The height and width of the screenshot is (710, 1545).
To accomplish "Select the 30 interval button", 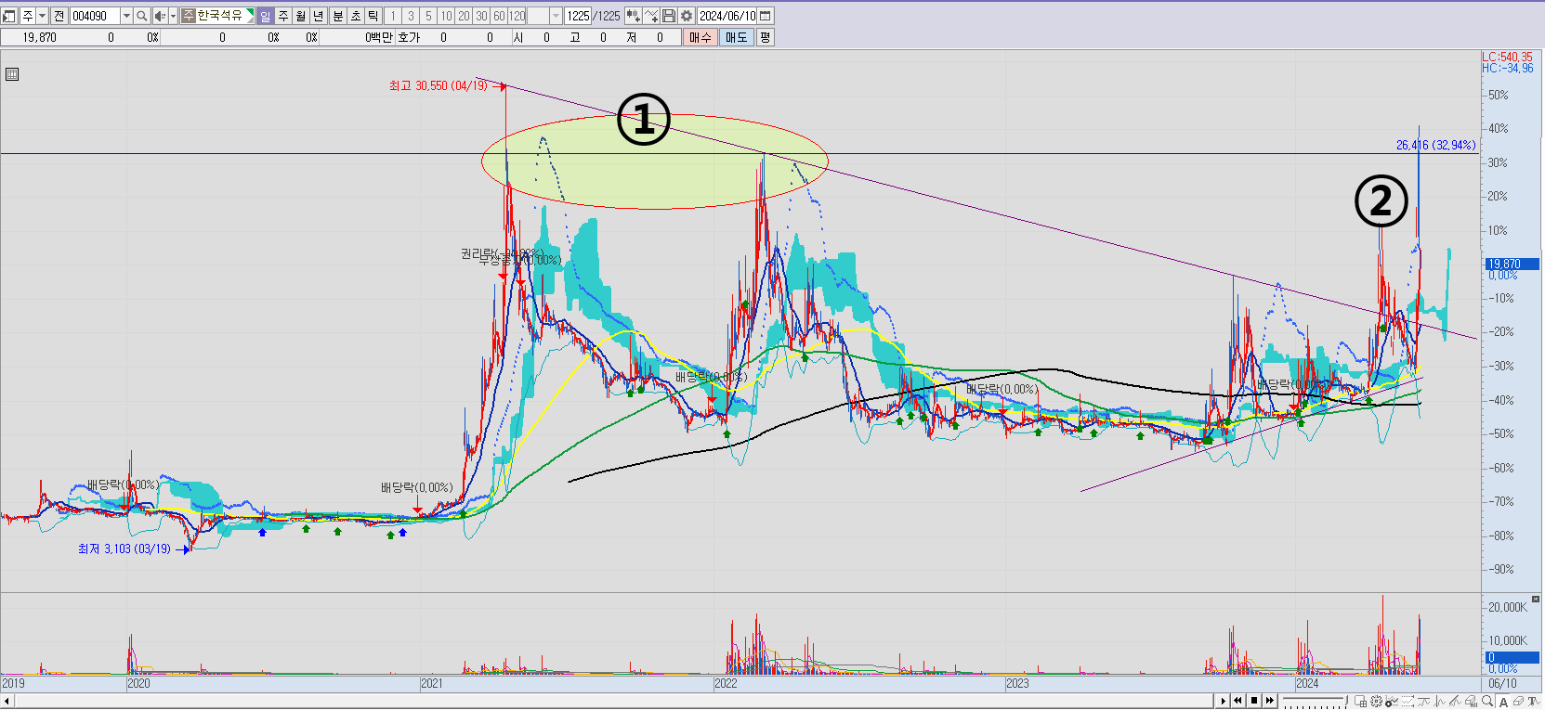I will (x=481, y=16).
